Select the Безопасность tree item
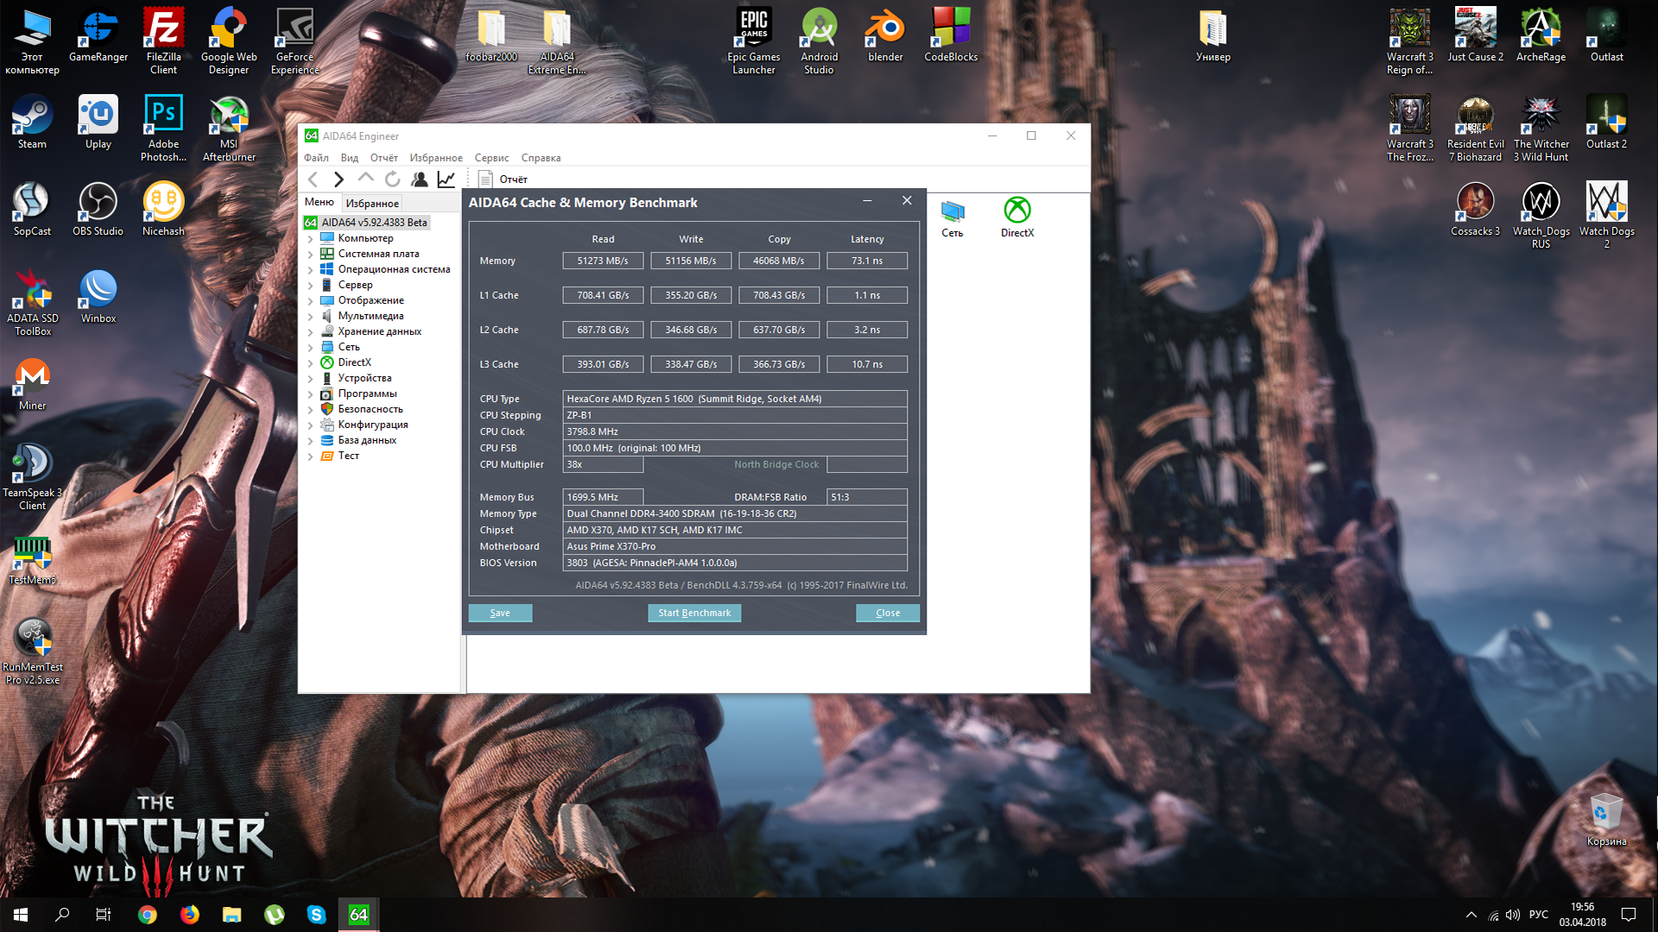This screenshot has height=932, width=1658. point(370,409)
